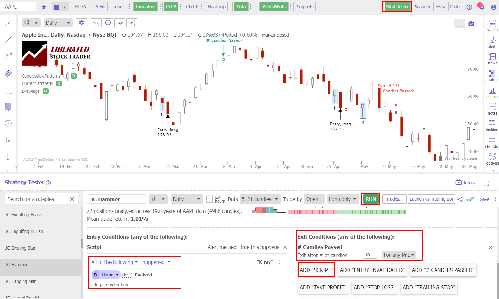Select the Log scale icon on chart toolbar

pyautogui.click(x=132, y=23)
